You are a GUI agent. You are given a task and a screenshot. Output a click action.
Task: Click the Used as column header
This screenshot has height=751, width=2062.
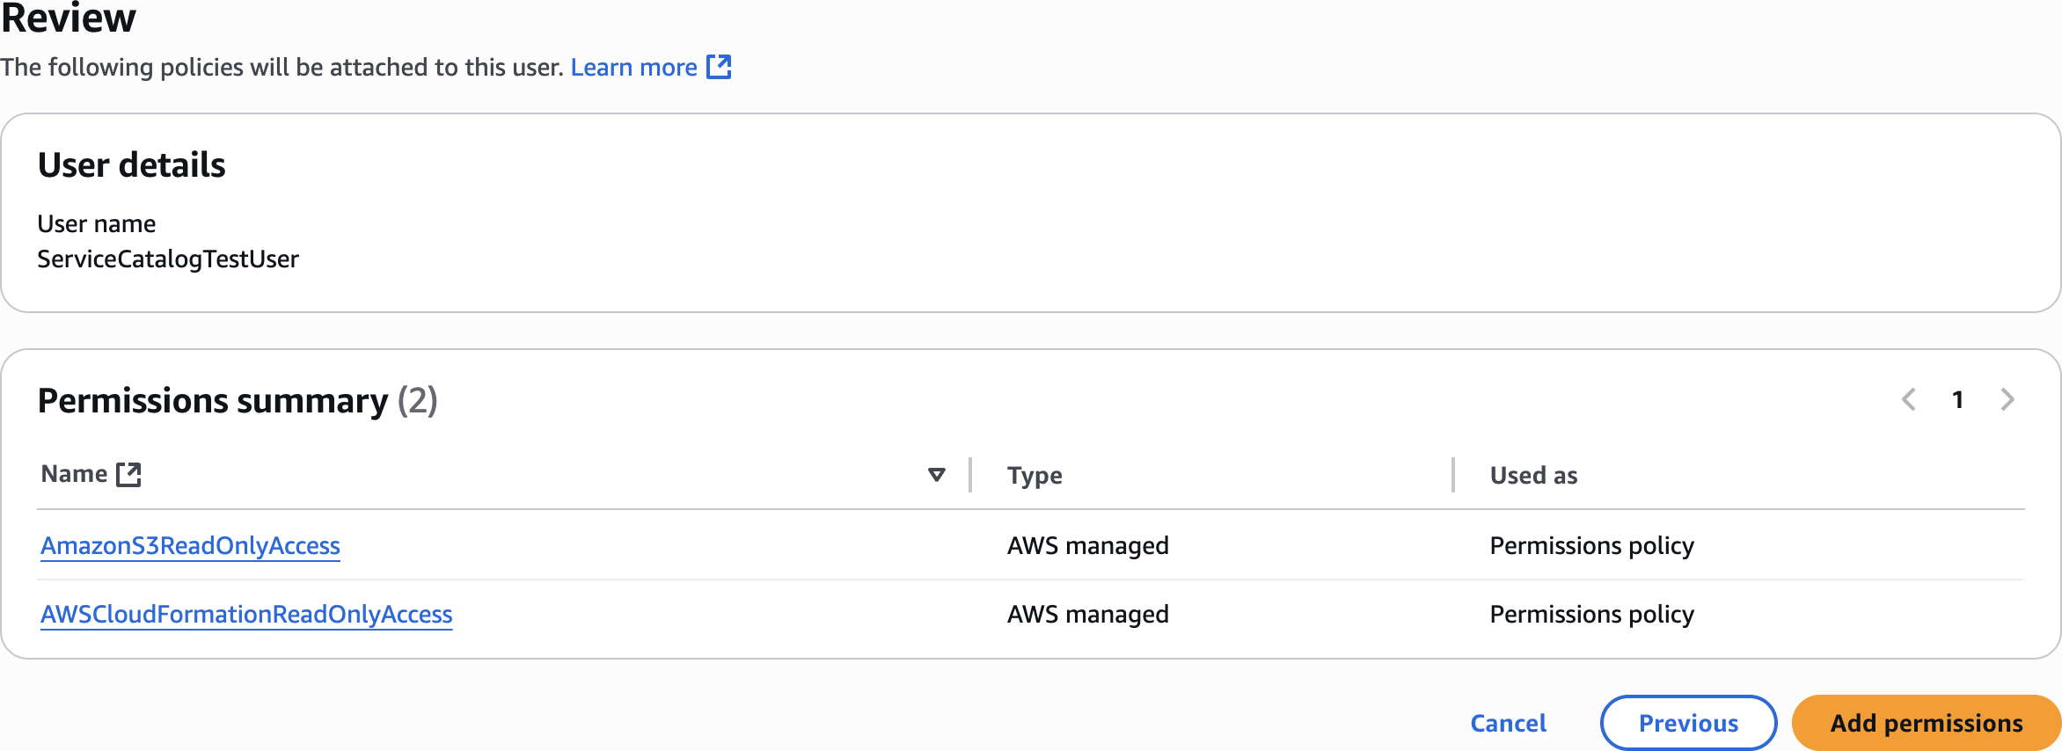[1533, 476]
